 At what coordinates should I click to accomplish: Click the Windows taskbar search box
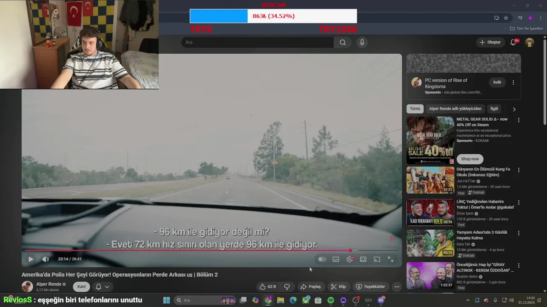coord(206,300)
